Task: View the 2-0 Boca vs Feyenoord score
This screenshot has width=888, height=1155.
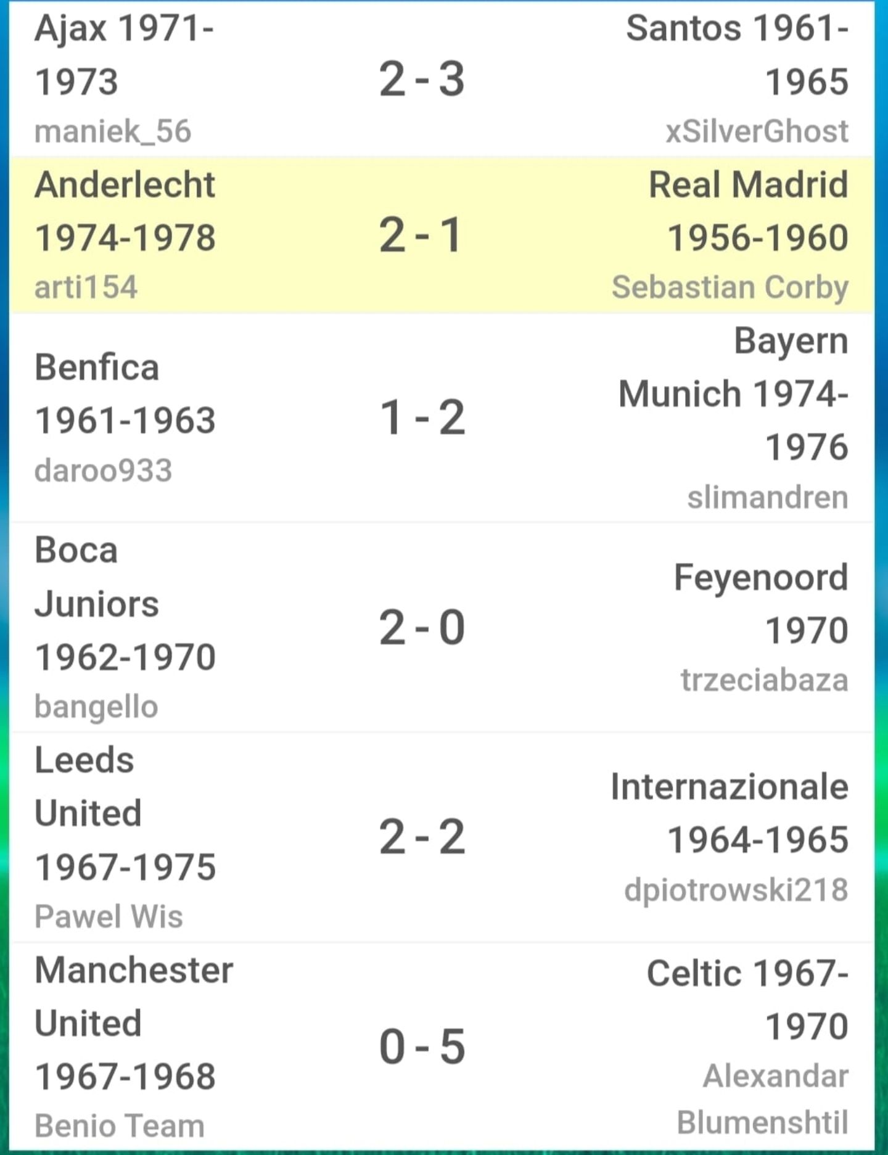Action: (422, 627)
